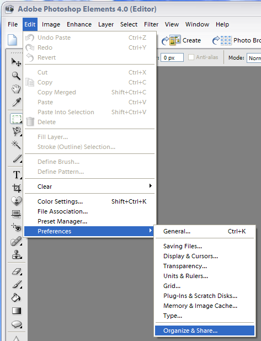This screenshot has width=261, height=341.
Task: Select the Brush tool
Action: 17,285
